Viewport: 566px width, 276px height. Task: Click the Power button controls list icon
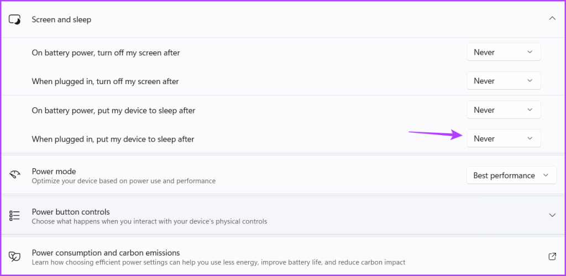pyautogui.click(x=14, y=216)
